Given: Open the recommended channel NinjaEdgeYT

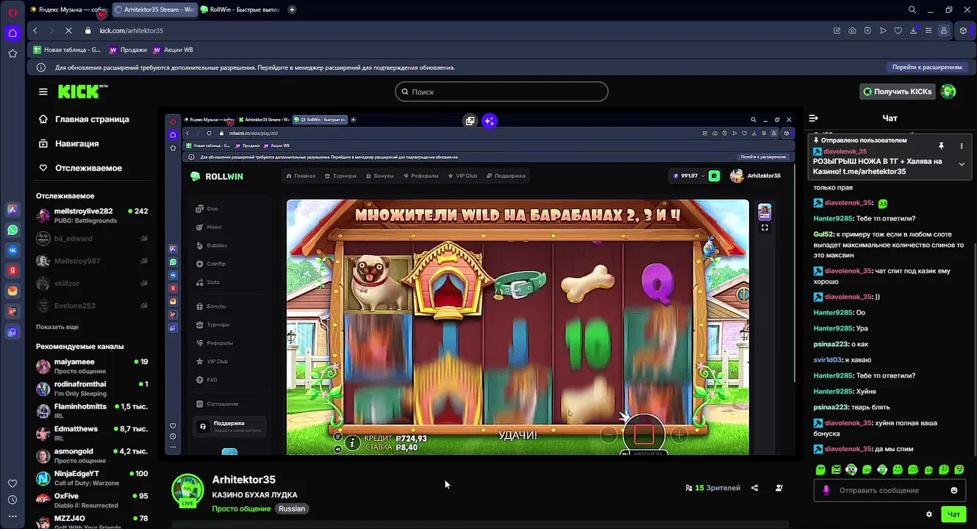Looking at the screenshot, I should click(x=93, y=478).
